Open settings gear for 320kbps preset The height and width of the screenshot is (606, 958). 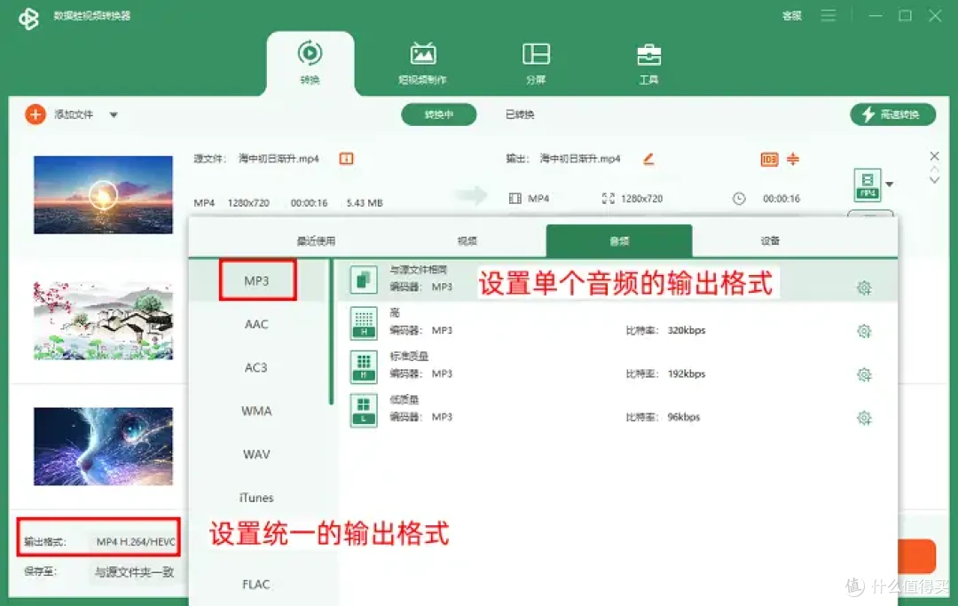(x=864, y=331)
